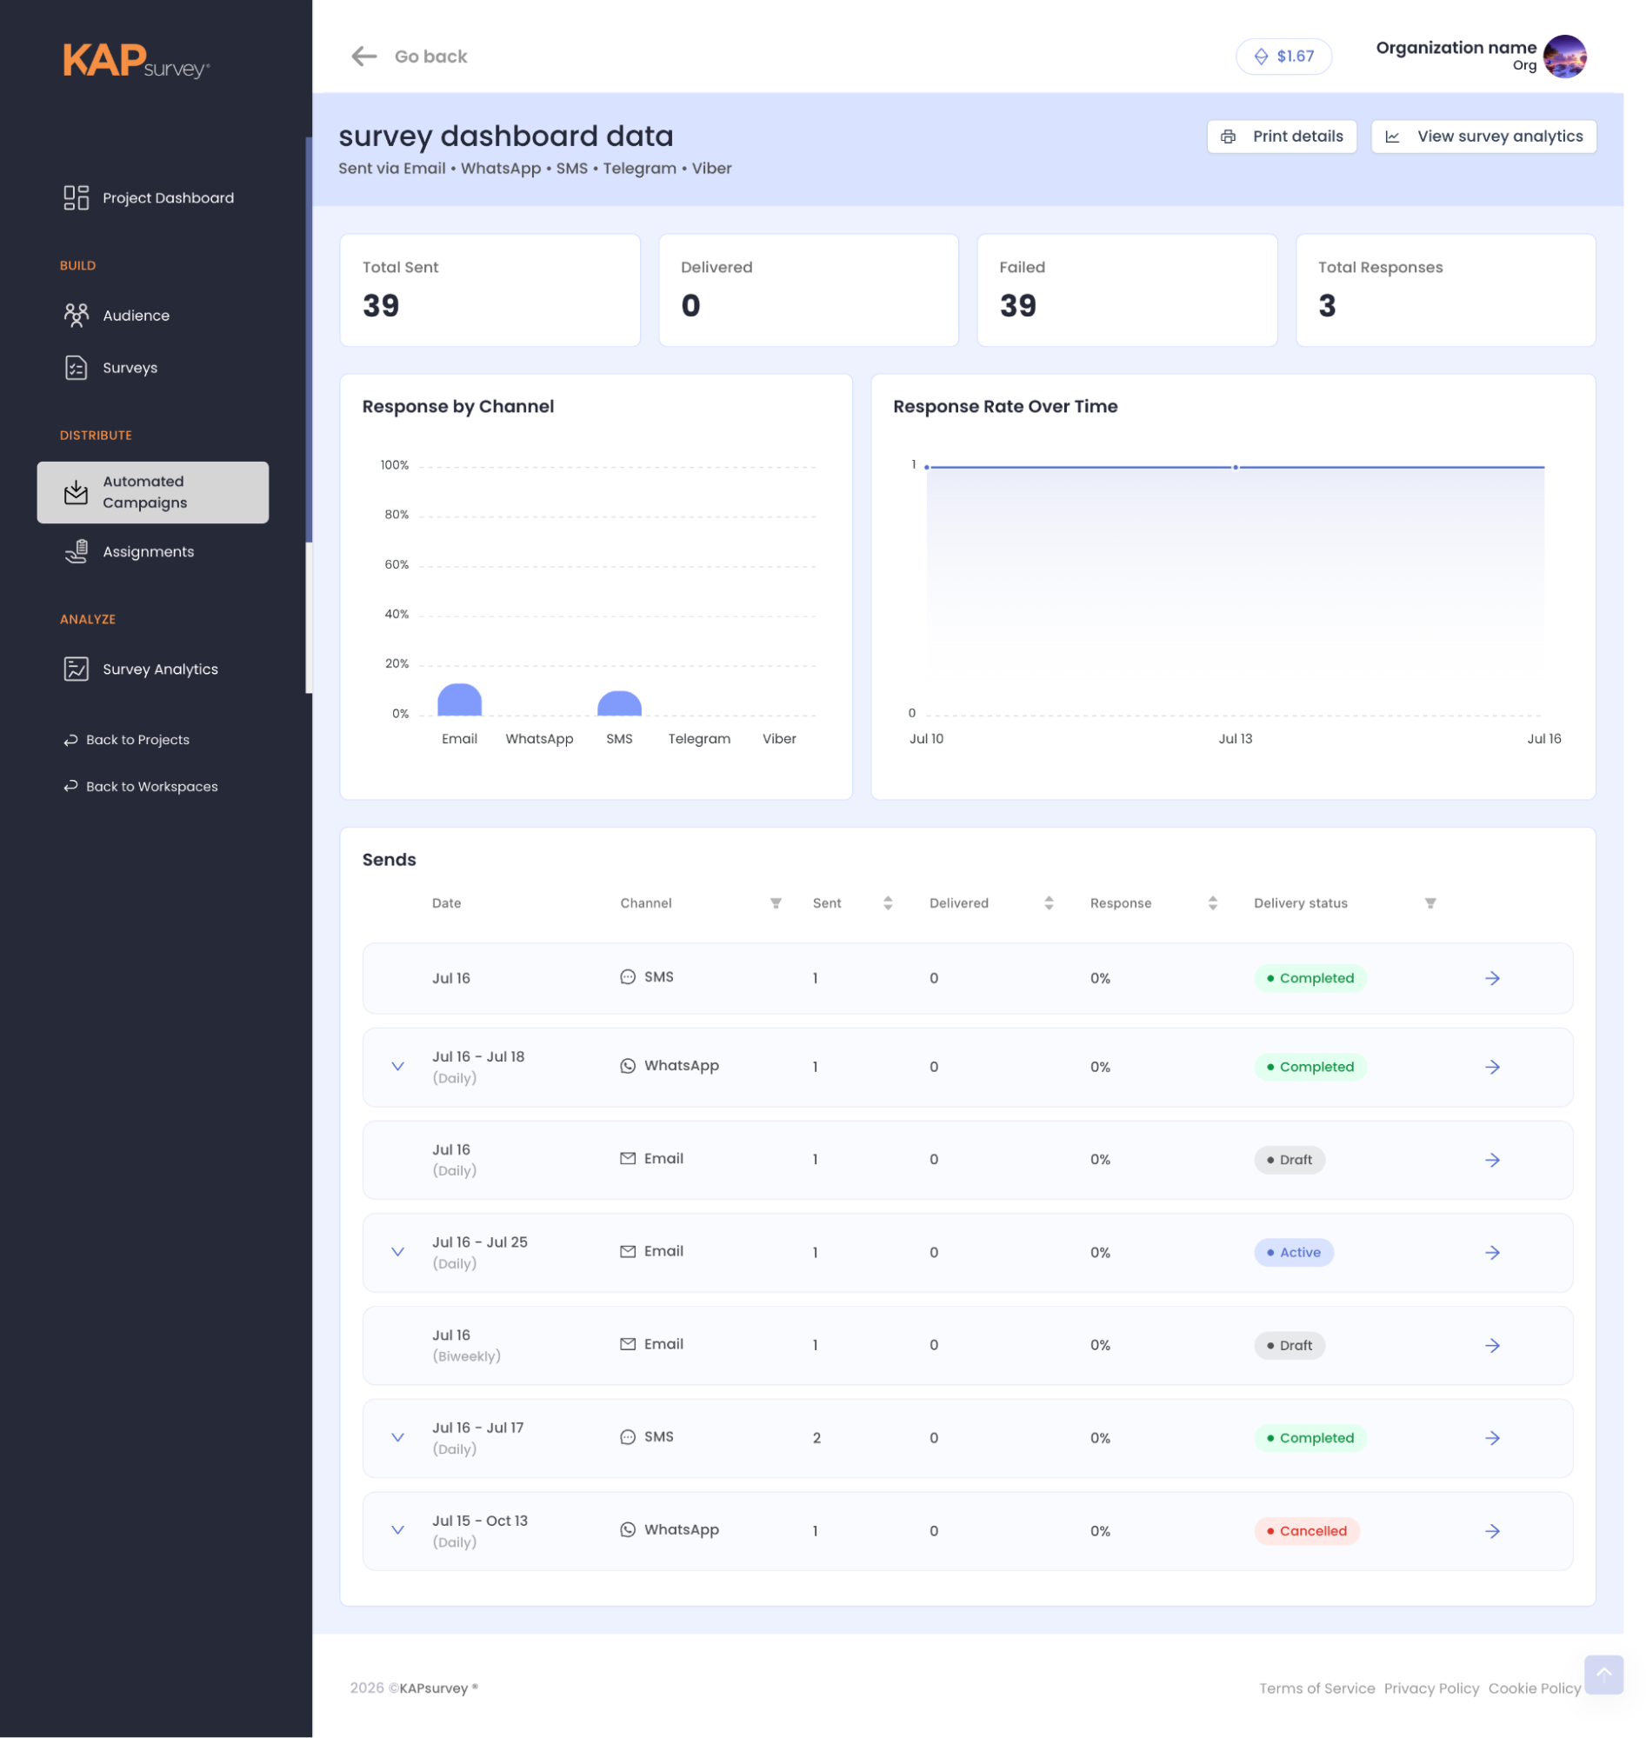Click View survey analytics button

[x=1483, y=137]
